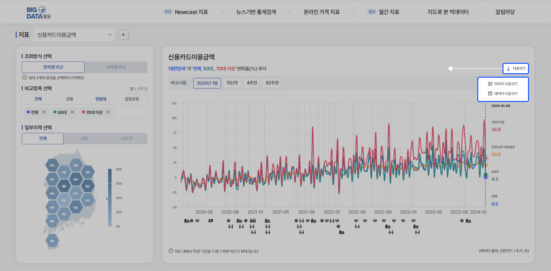Select 이미지 다운로드 option
Image resolution: width=551 pixels, height=271 pixels.
pyautogui.click(x=503, y=84)
